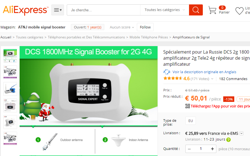Click the QR code app download icon
This screenshot has height=156, width=250.
pos(188,106)
